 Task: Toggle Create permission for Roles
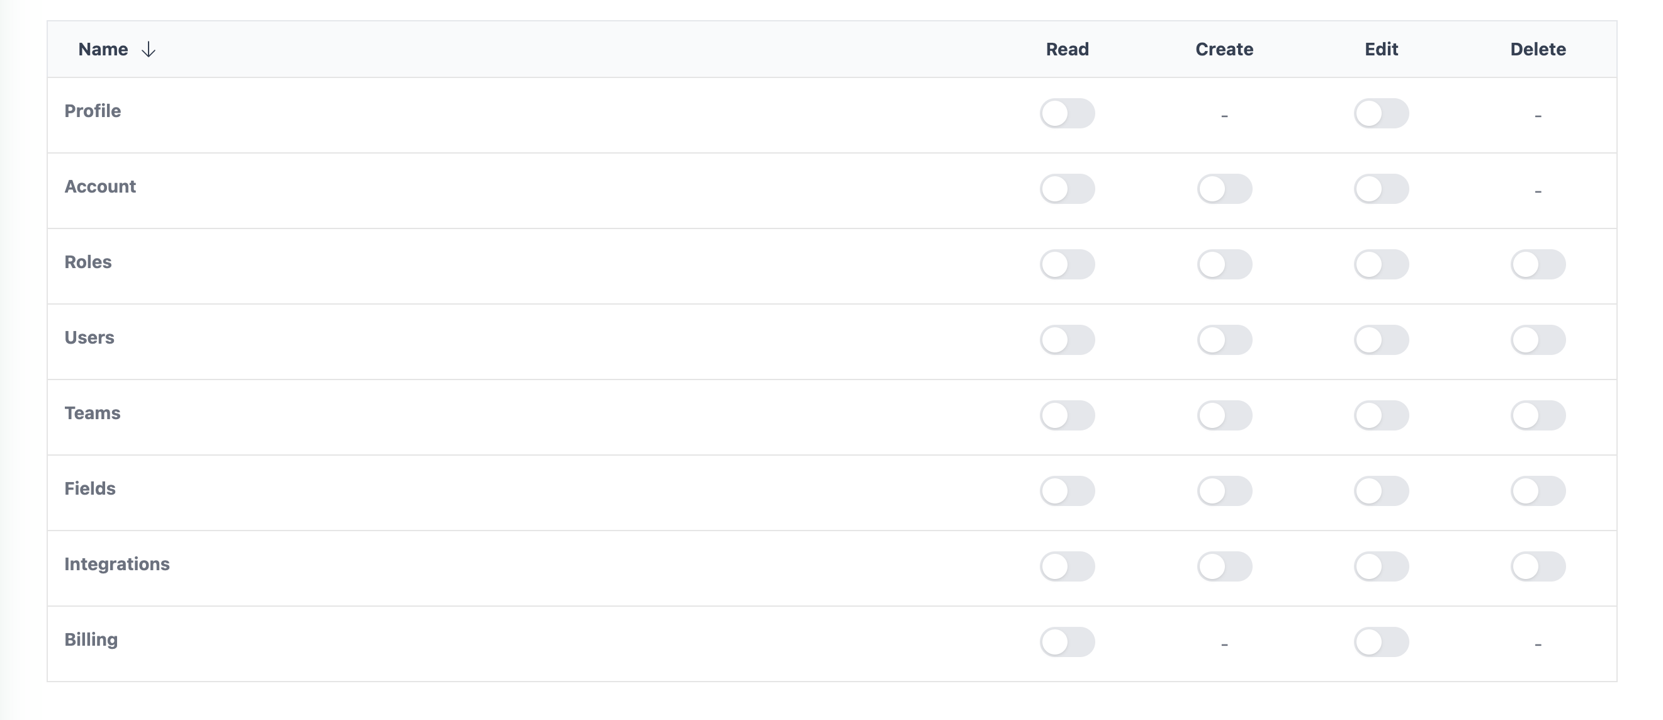coord(1224,265)
